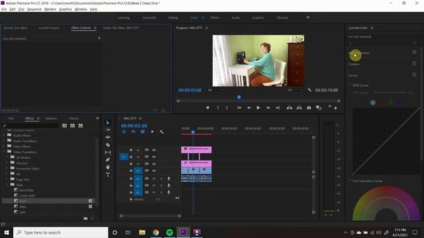Viewport: 424px width, 238px height.
Task: Hide video track V1 output eye
Action: click(154, 171)
